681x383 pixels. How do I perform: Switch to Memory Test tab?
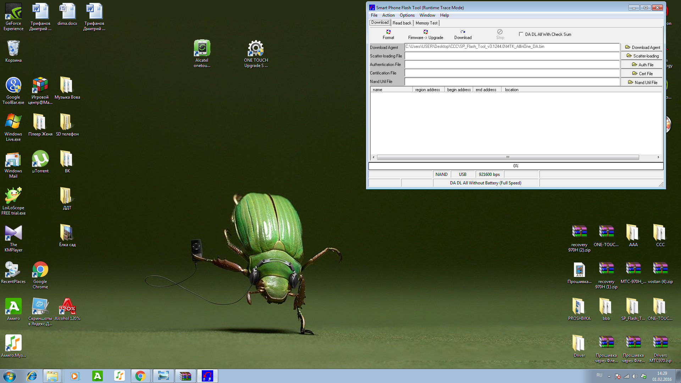coord(426,23)
